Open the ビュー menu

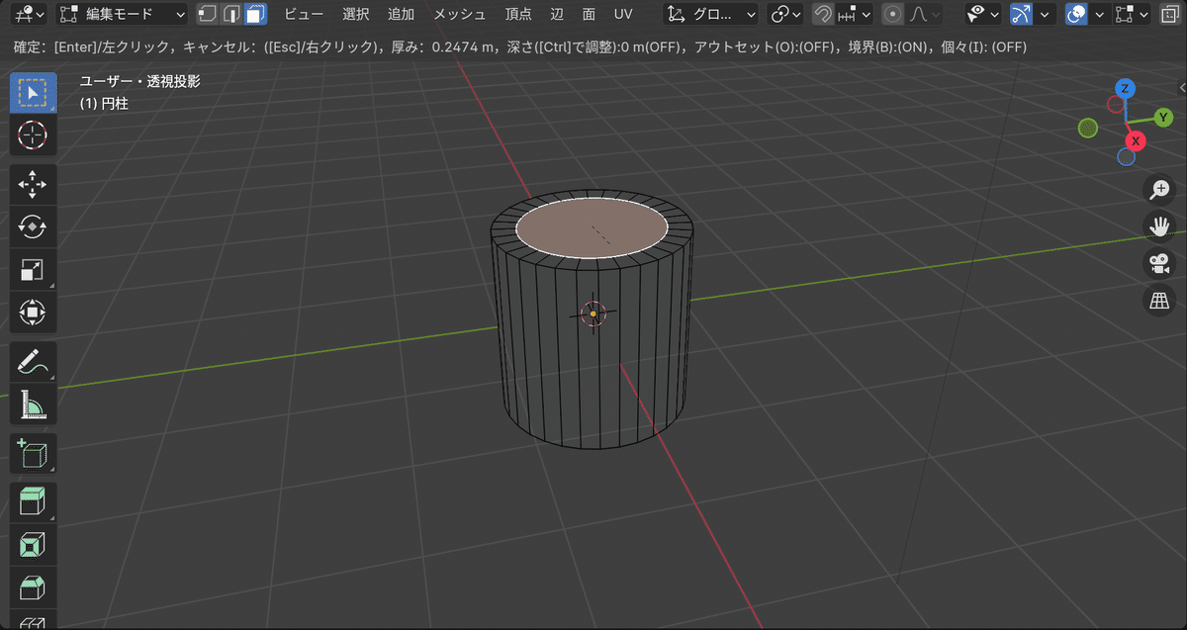pos(304,14)
